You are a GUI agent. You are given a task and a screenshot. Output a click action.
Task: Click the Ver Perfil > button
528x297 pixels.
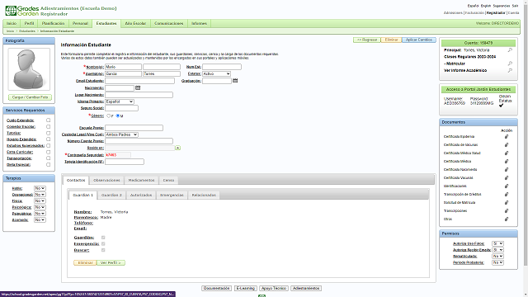(111, 262)
